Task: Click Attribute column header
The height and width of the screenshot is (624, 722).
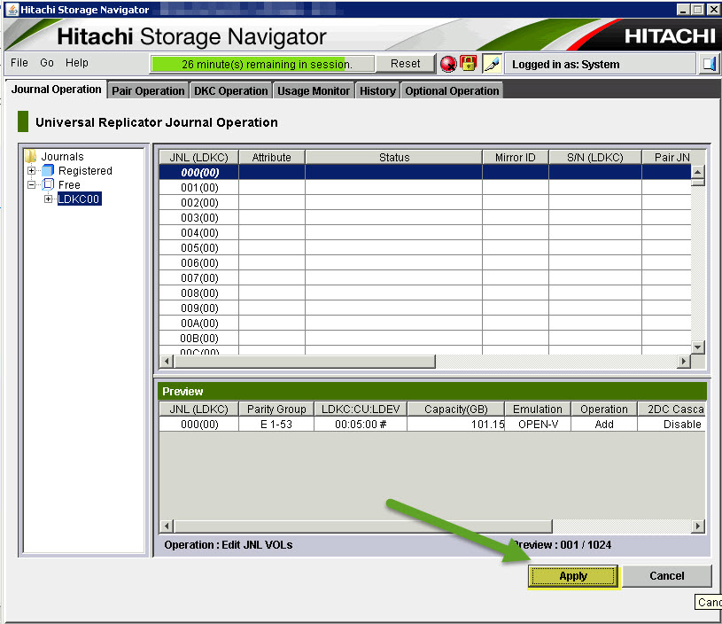Action: tap(272, 158)
